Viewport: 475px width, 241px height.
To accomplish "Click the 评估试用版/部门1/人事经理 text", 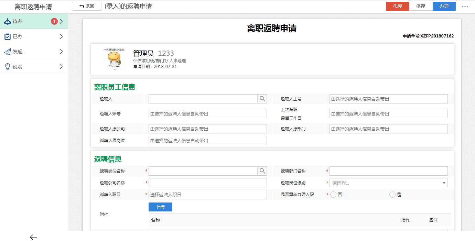I will (160, 61).
